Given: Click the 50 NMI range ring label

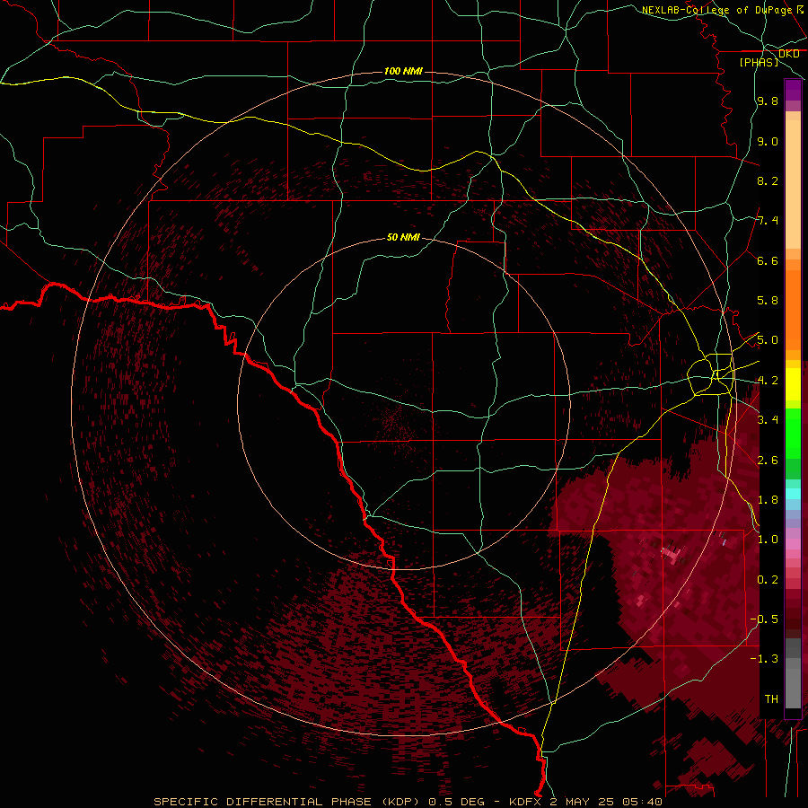Looking at the screenshot, I should tap(403, 237).
